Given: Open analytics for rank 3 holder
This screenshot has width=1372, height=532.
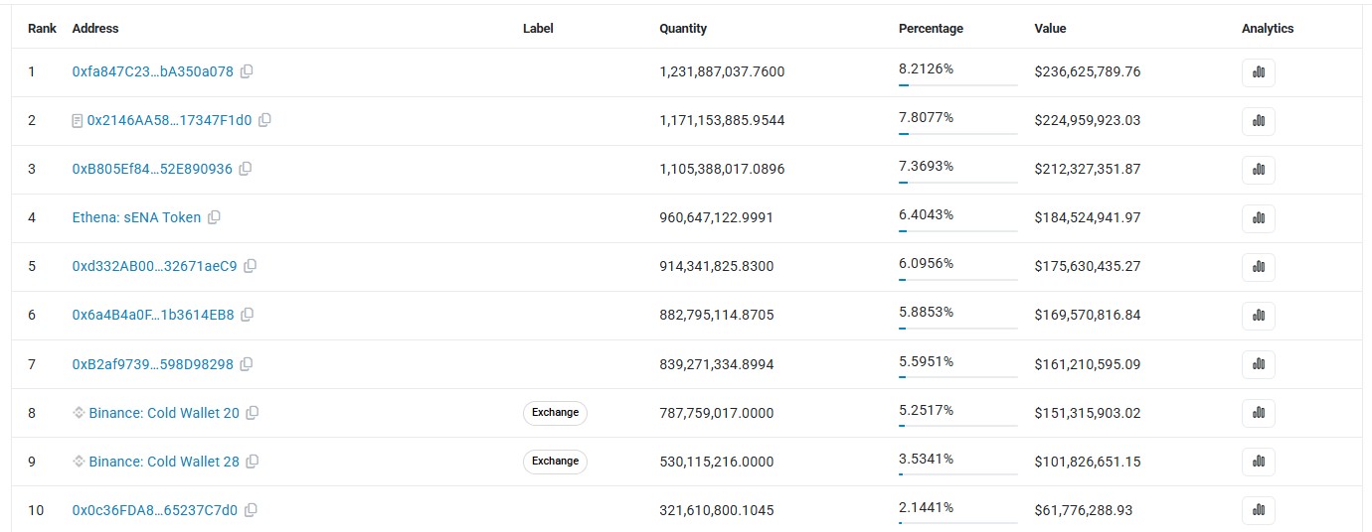Looking at the screenshot, I should click(x=1258, y=169).
